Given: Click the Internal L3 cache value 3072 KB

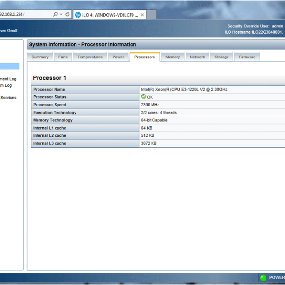Looking at the screenshot, I should (x=149, y=143).
